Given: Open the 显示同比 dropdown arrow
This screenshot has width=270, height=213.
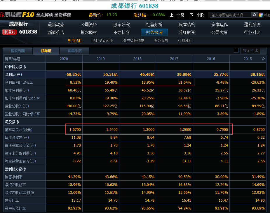Looking at the screenshot, I should pyautogui.click(x=263, y=50).
